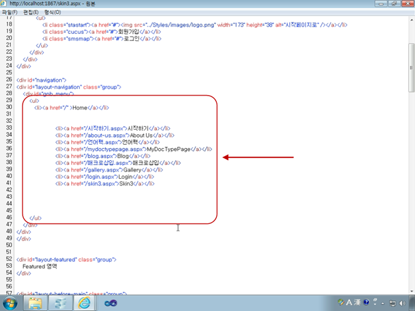Click the '매크로삽입' text on line 38

click(146, 163)
